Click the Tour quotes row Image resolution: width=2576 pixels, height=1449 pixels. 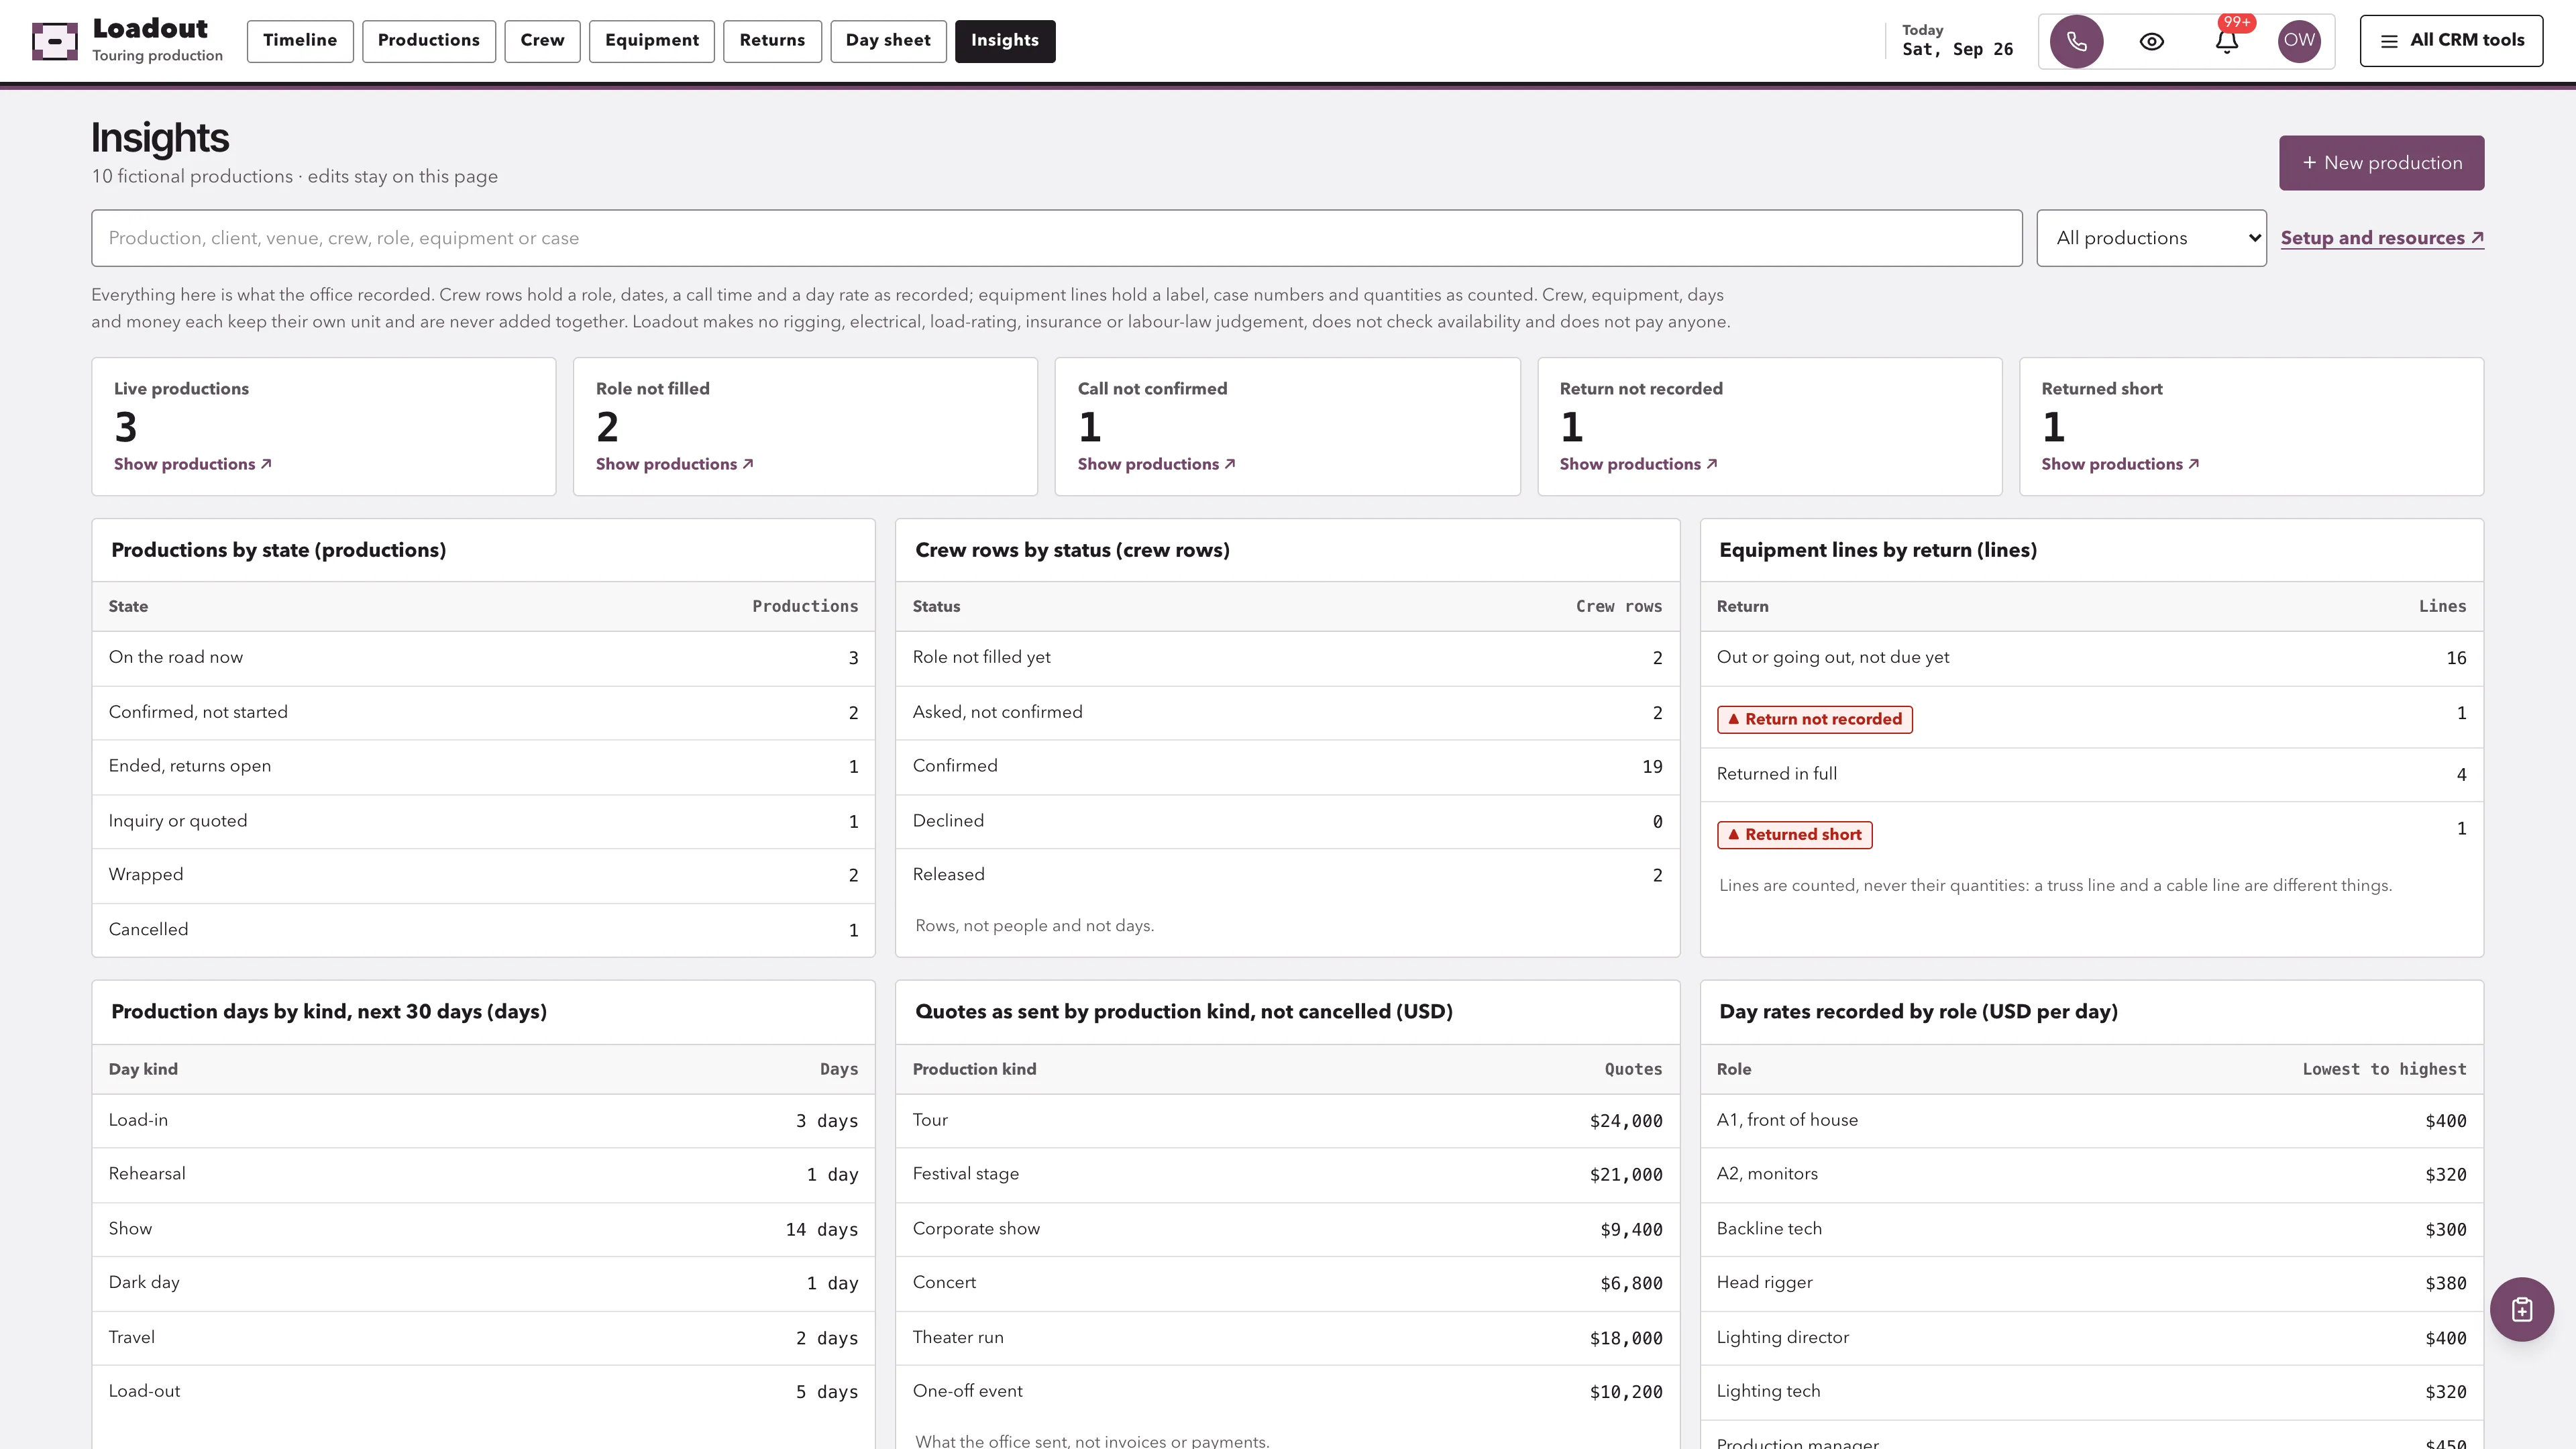click(1287, 1120)
